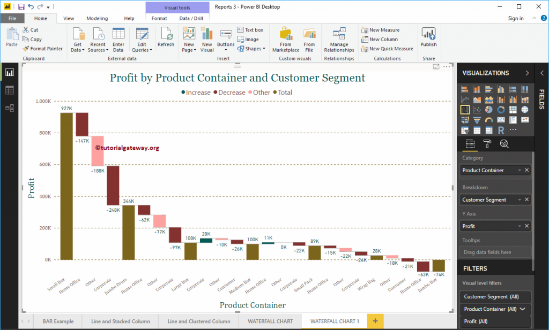Select the Gauge visual icon
This screenshot has height=330, width=549.
489,120
